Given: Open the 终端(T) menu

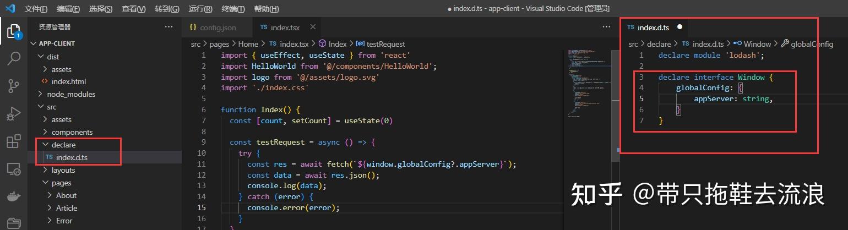Looking at the screenshot, I should tap(233, 9).
